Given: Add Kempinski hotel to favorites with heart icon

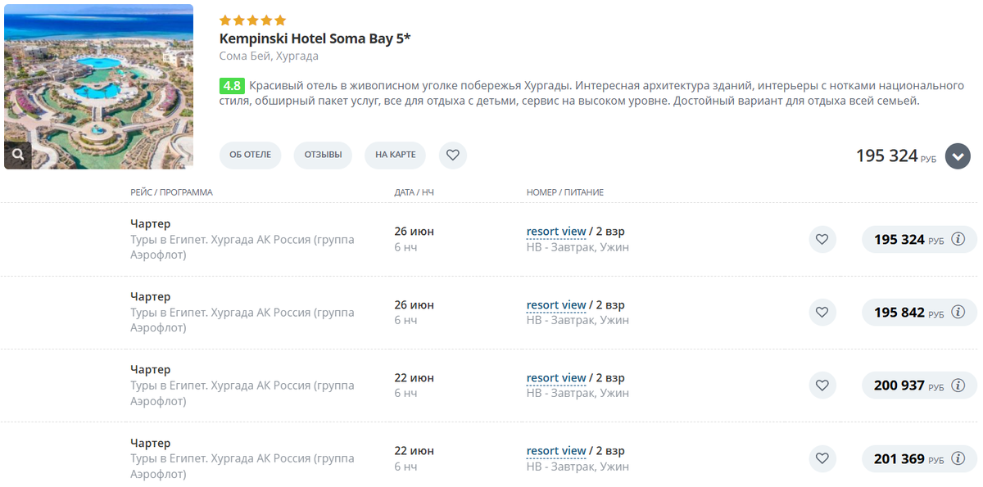Looking at the screenshot, I should [452, 155].
